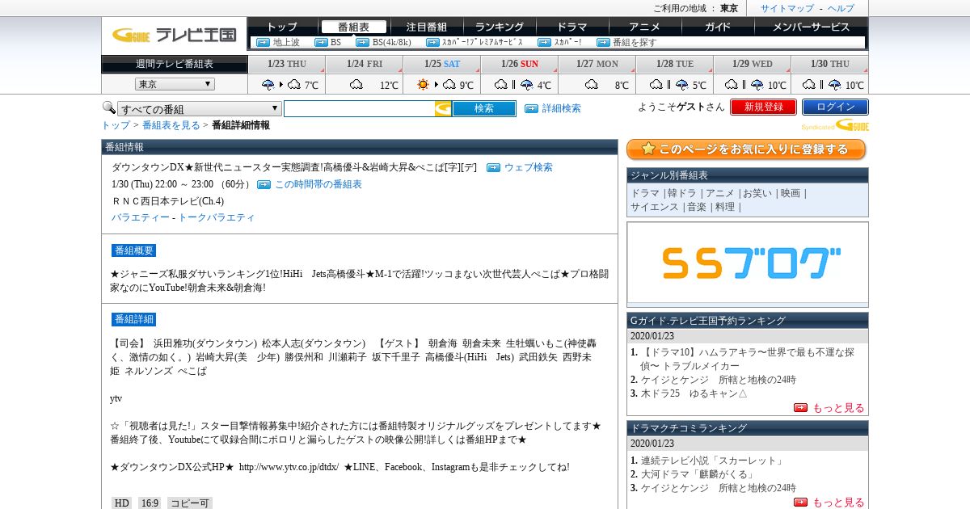Open the ランキング tab
The image size is (970, 509).
click(x=499, y=27)
